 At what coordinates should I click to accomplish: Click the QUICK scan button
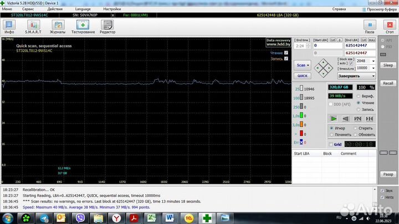(303, 76)
